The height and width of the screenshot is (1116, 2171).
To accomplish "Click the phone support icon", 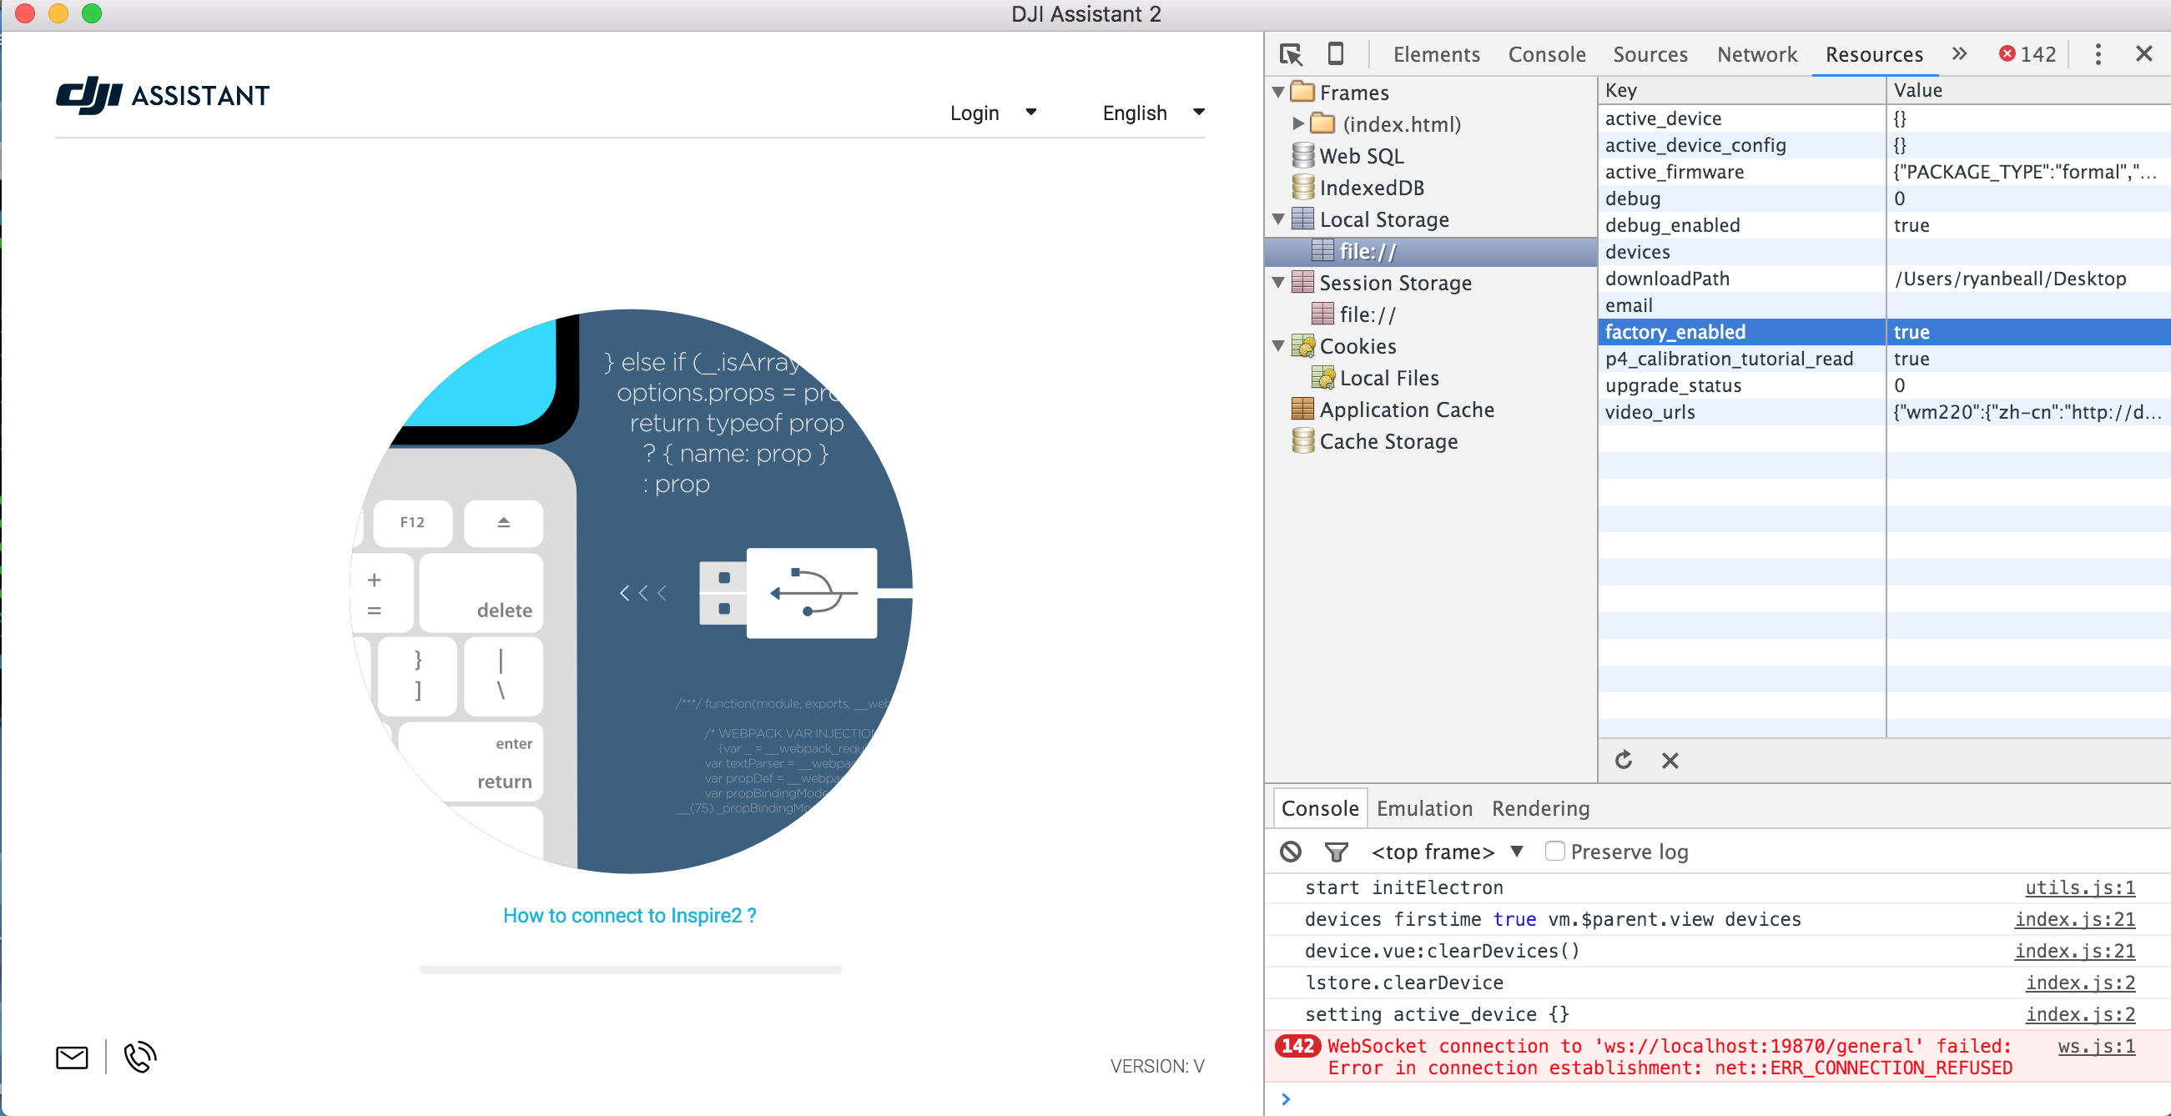I will (x=140, y=1058).
